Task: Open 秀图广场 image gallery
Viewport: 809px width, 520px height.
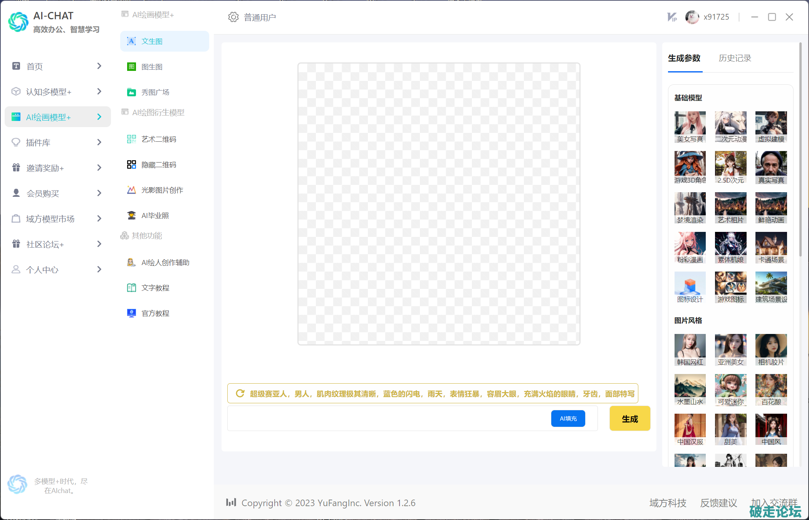Action: click(x=155, y=92)
